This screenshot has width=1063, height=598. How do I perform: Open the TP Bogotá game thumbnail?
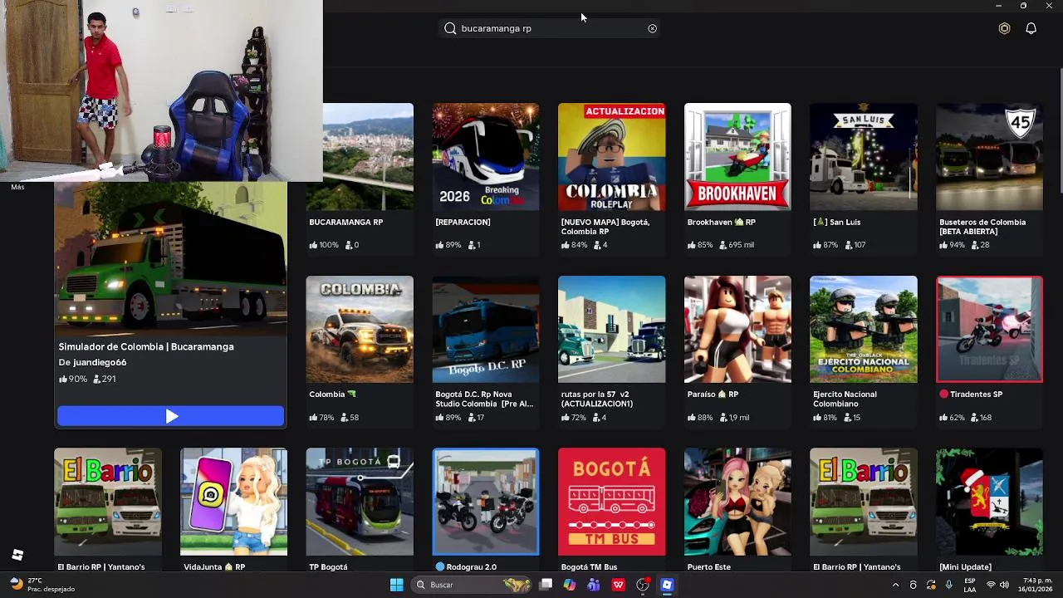360,502
